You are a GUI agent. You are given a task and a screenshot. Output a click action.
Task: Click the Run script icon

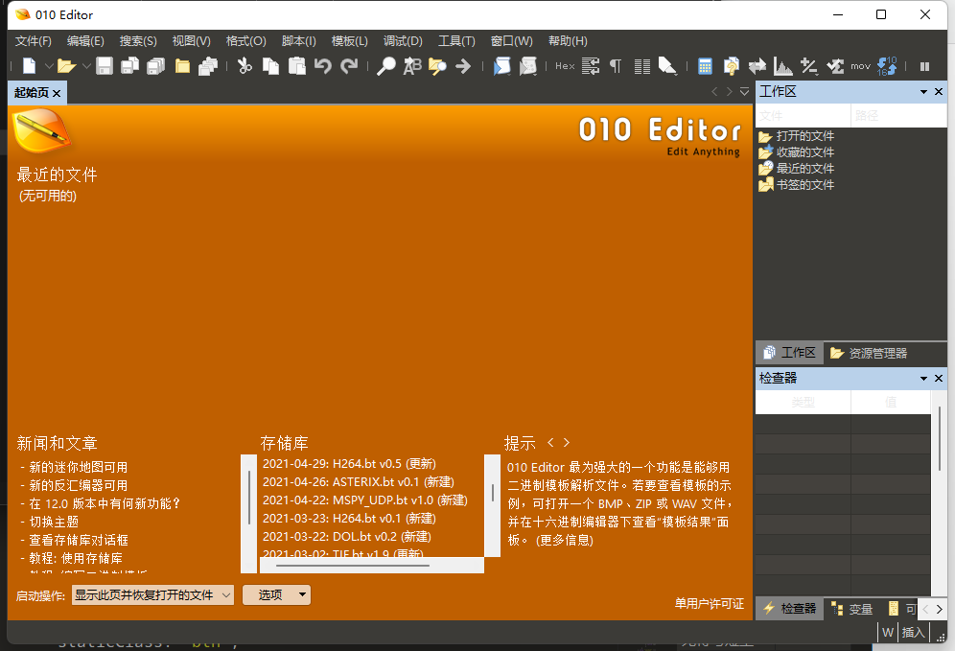click(x=502, y=66)
